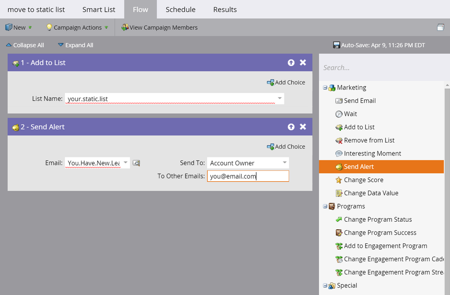Select the Wait flow action
This screenshot has width=450, height=295.
(x=350, y=114)
